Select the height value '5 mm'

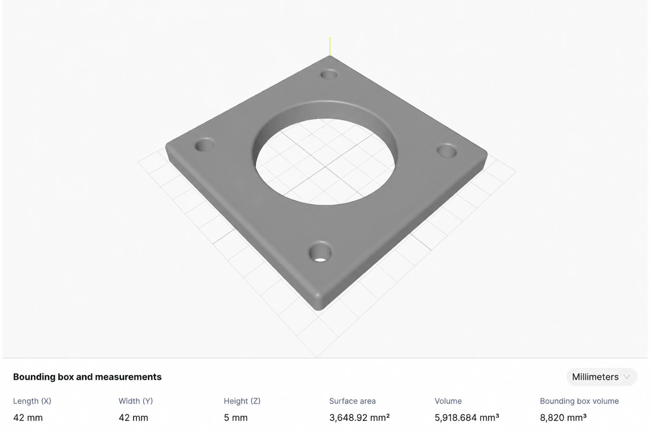(x=236, y=418)
